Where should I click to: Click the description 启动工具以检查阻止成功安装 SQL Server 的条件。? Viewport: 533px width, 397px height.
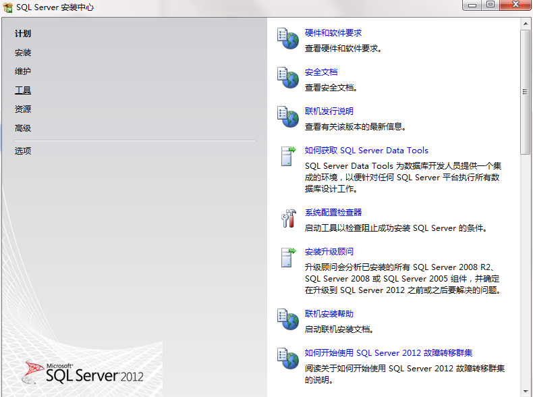click(x=396, y=228)
